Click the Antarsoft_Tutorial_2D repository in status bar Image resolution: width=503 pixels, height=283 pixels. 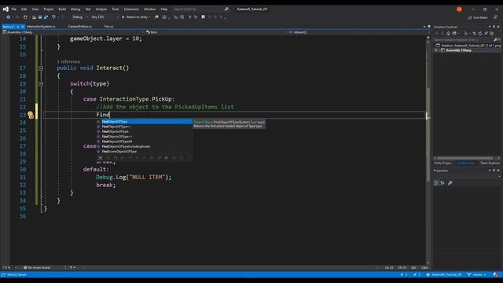click(x=444, y=274)
